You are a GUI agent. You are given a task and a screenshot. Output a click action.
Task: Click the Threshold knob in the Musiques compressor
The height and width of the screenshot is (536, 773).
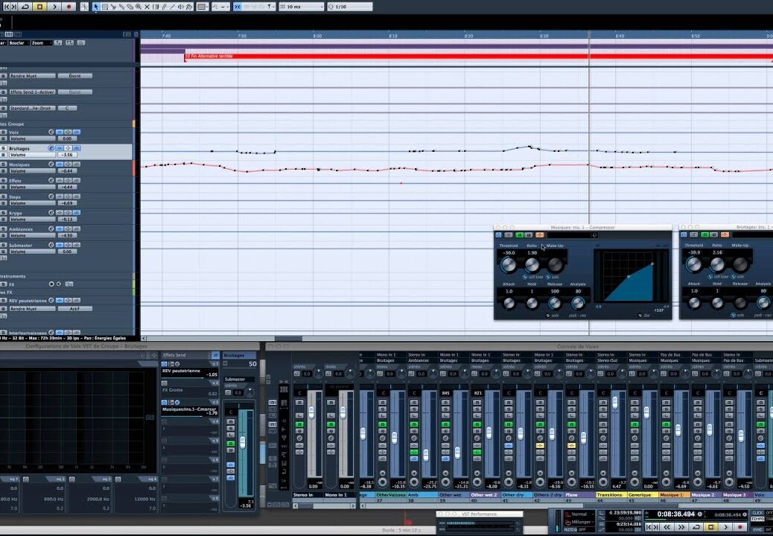coord(509,265)
